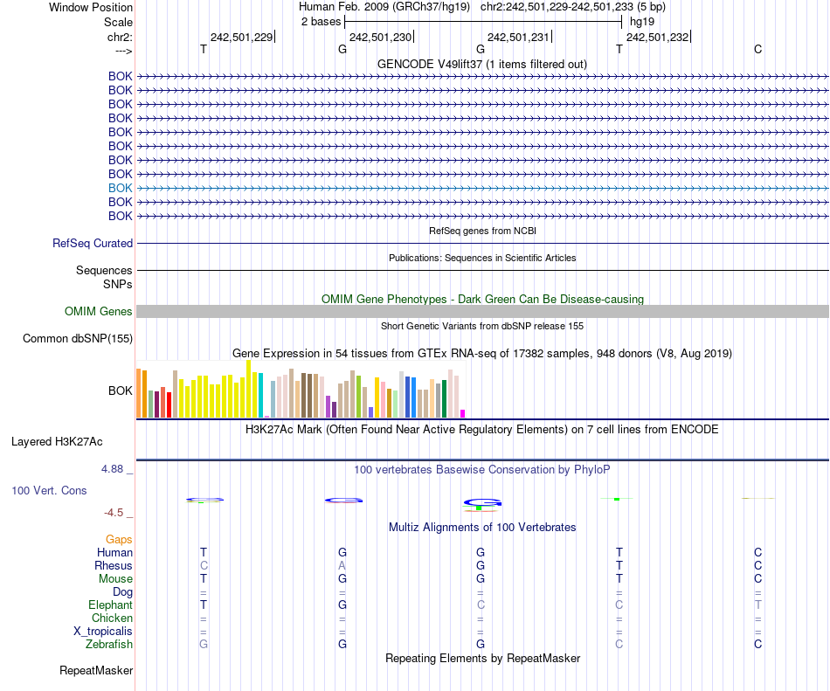
Task: Select the Elephant alignment row label
Action: (x=110, y=605)
